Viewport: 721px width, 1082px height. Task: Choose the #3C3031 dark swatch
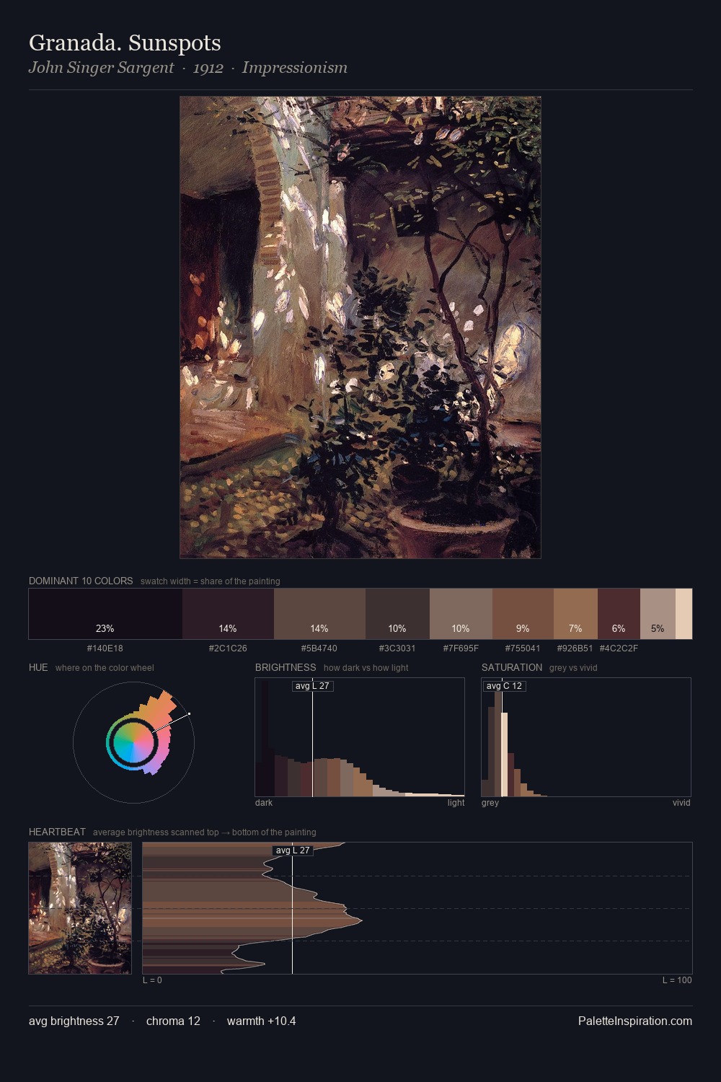point(397,614)
